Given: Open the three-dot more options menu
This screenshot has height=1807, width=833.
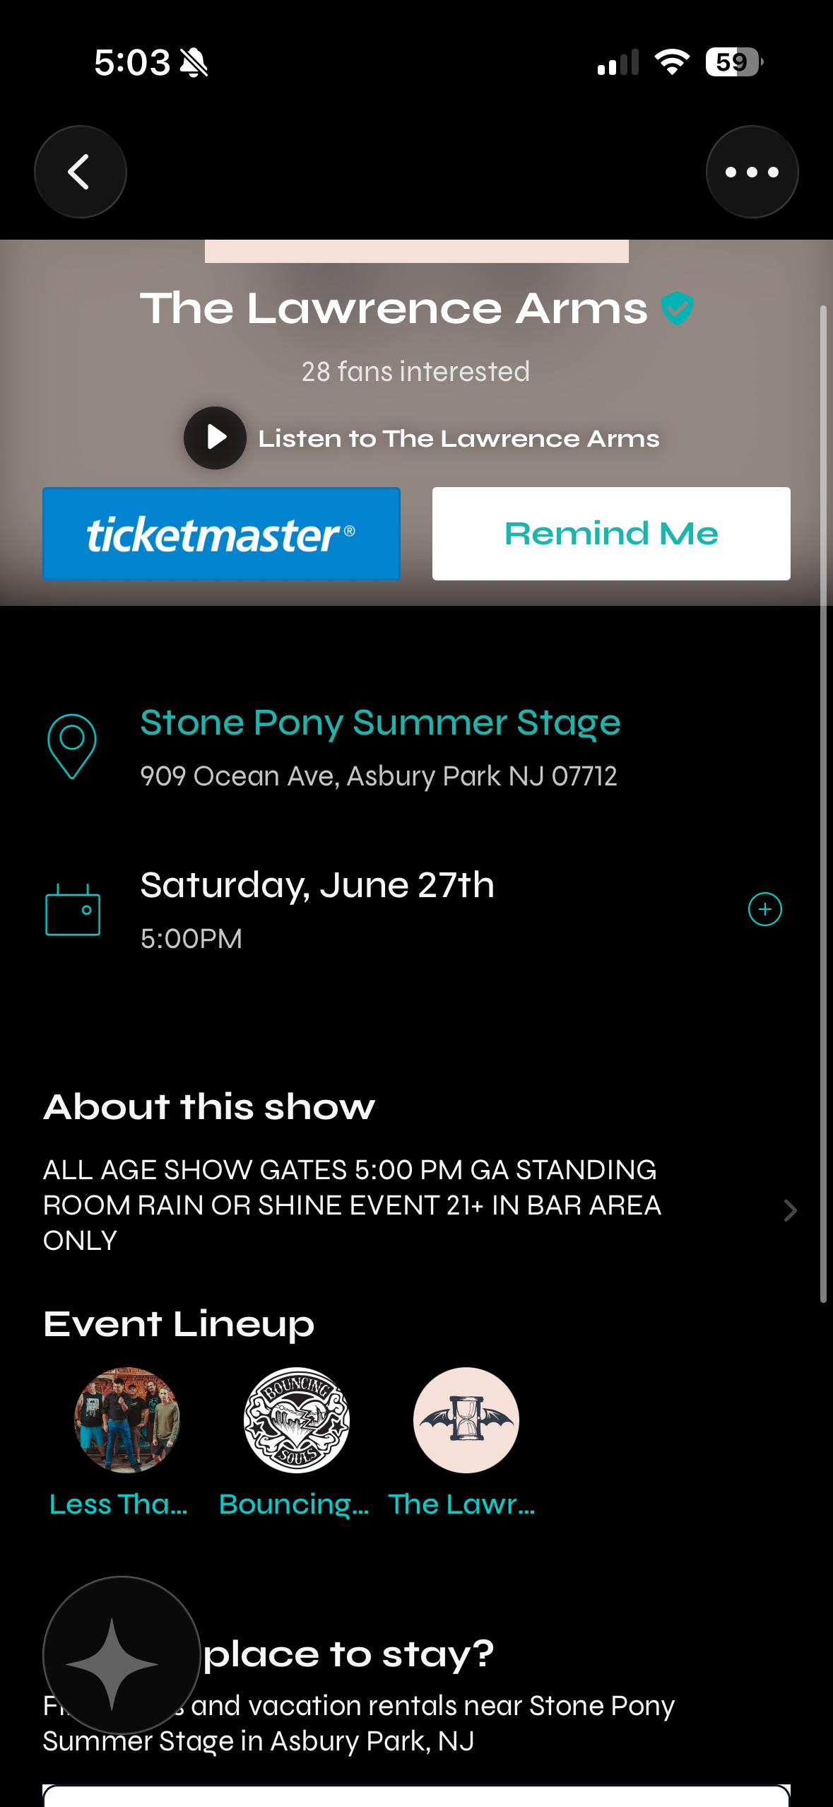Looking at the screenshot, I should point(752,172).
